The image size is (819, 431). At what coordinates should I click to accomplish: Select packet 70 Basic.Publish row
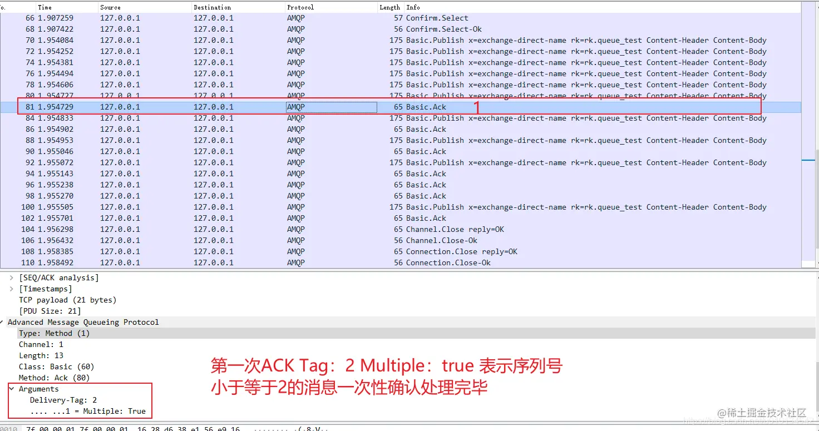[401, 40]
